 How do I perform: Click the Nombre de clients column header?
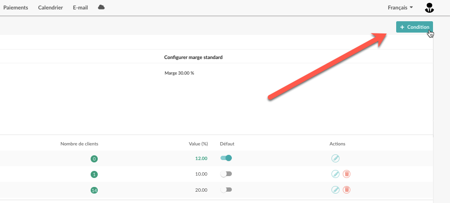coord(79,144)
